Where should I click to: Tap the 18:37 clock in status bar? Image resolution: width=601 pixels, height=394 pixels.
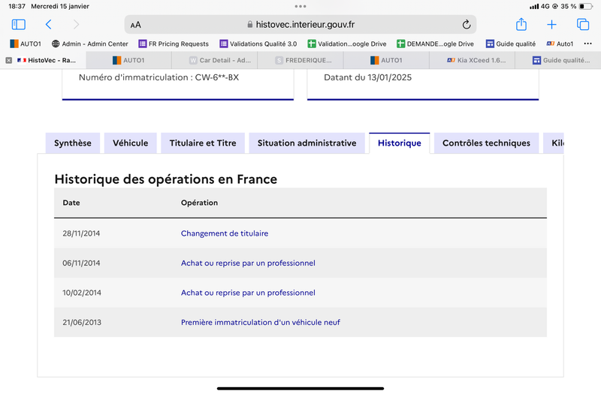17,6
